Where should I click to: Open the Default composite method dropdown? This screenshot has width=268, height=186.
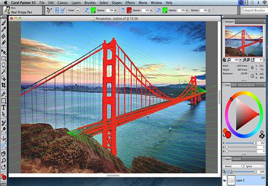pyautogui.click(x=233, y=166)
